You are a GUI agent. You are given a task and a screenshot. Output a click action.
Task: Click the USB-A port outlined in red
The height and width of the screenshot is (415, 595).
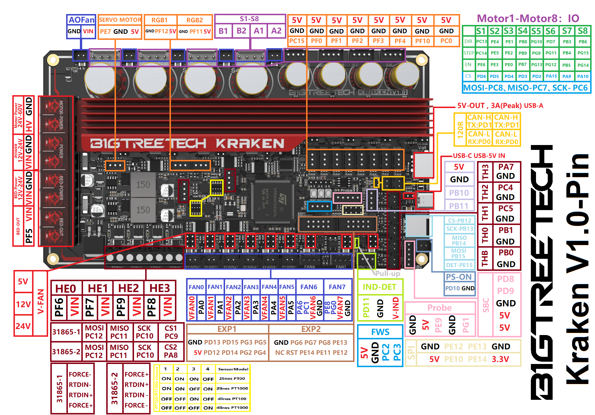tap(423, 165)
